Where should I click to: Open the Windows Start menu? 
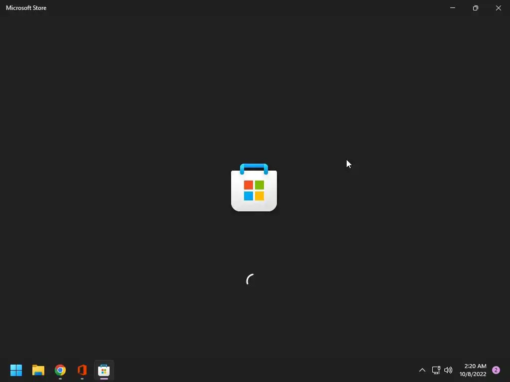(16, 370)
